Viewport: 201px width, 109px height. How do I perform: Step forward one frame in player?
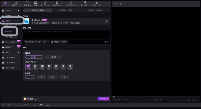point(160,100)
